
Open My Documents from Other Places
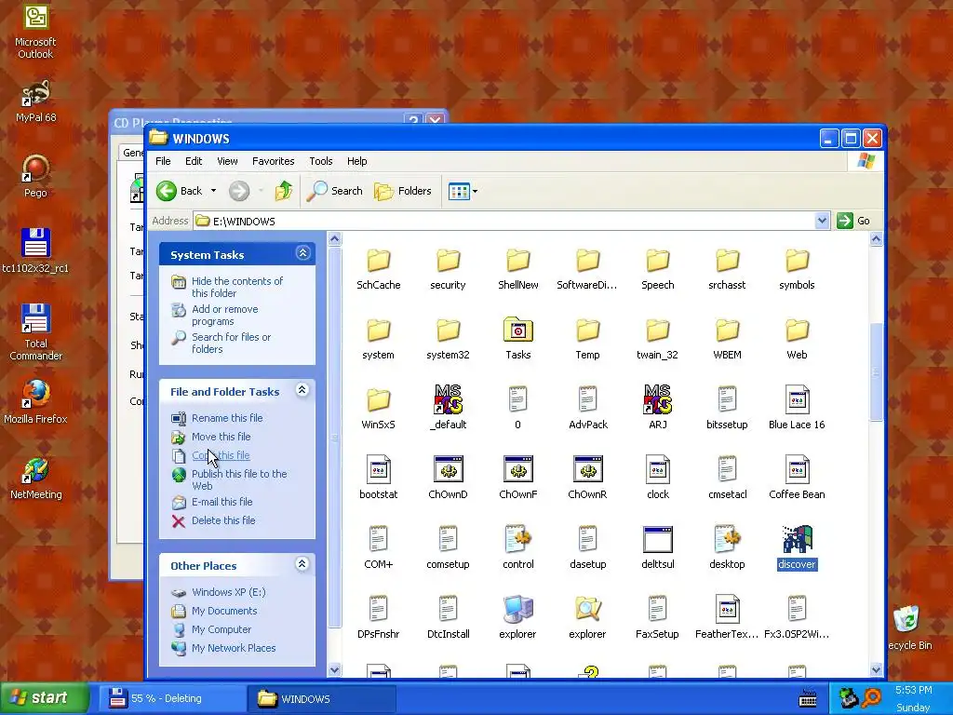click(223, 611)
